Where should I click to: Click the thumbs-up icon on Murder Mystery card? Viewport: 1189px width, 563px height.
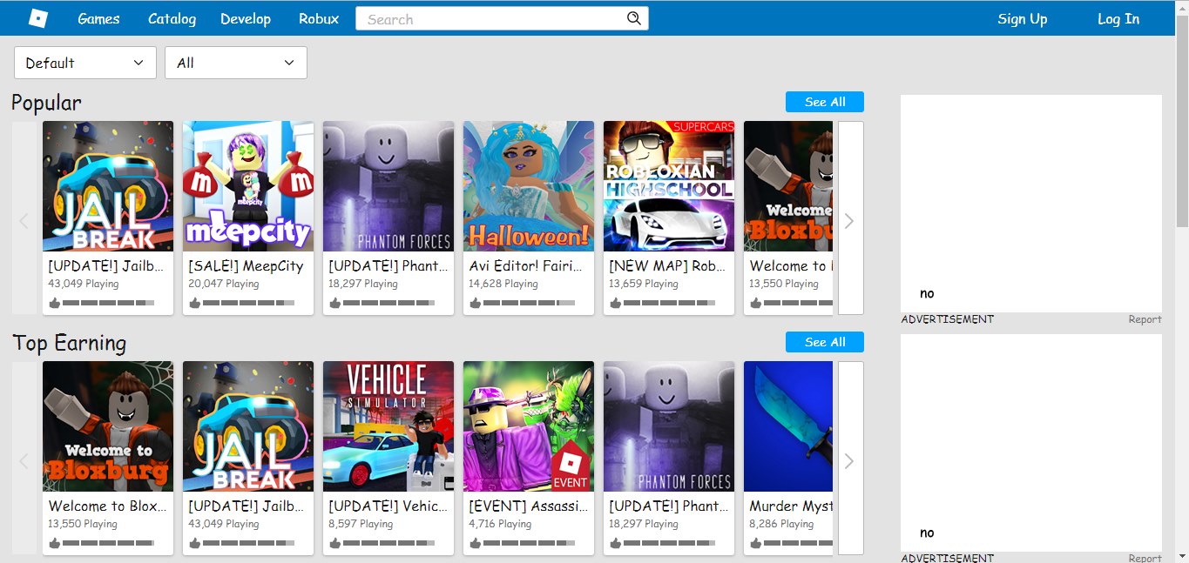pyautogui.click(x=756, y=542)
